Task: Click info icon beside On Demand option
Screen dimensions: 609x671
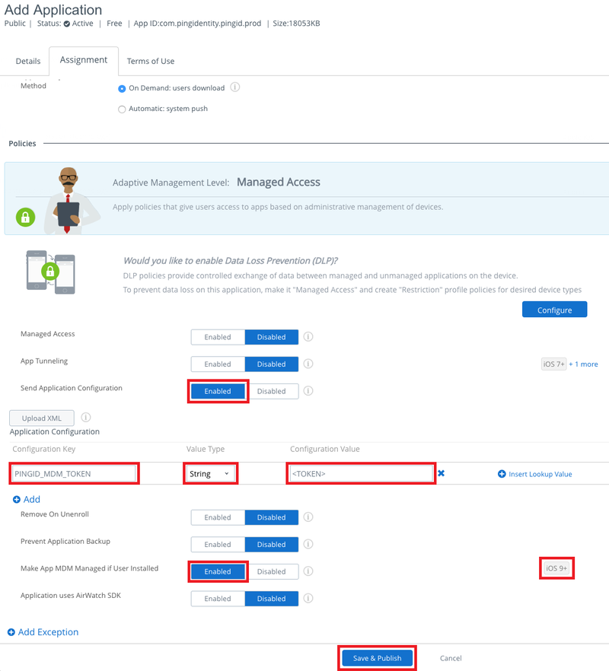Action: tap(235, 87)
